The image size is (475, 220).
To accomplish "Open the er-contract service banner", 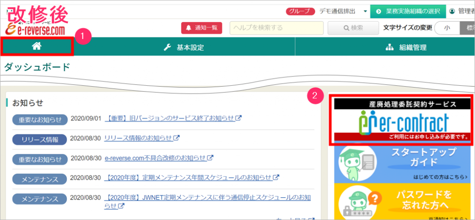I will coord(401,120).
